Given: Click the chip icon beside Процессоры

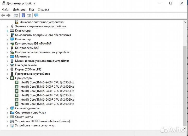Looking at the screenshot, I should (12, 78).
